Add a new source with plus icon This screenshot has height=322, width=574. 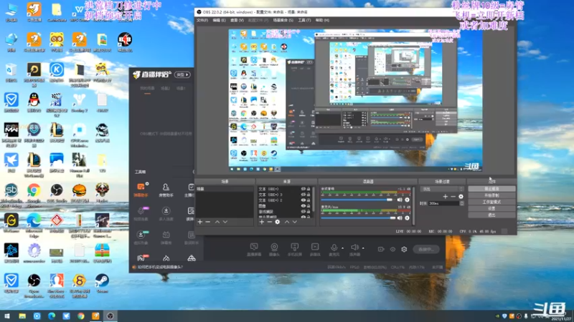click(262, 222)
